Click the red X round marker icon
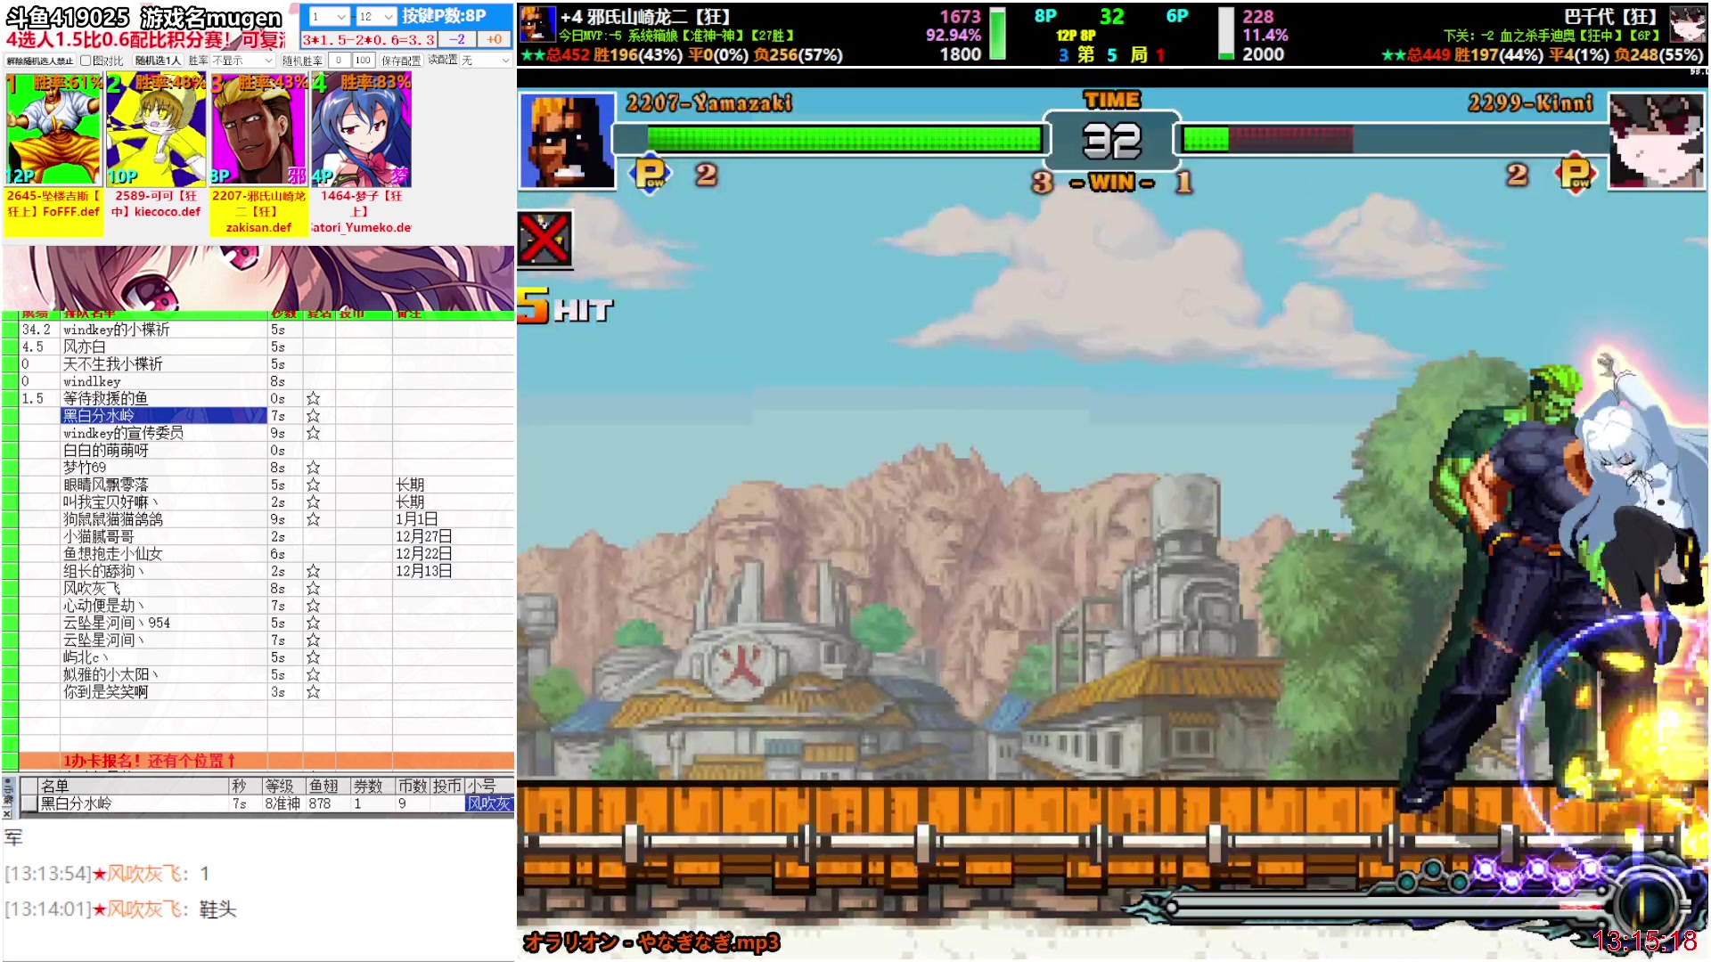The height and width of the screenshot is (962, 1711). point(544,240)
